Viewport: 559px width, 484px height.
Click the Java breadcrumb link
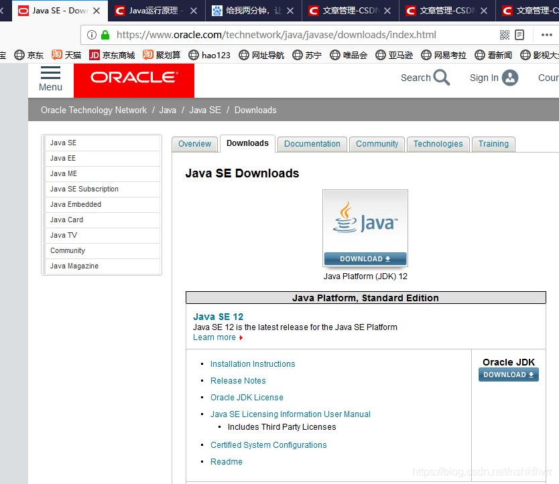point(168,110)
